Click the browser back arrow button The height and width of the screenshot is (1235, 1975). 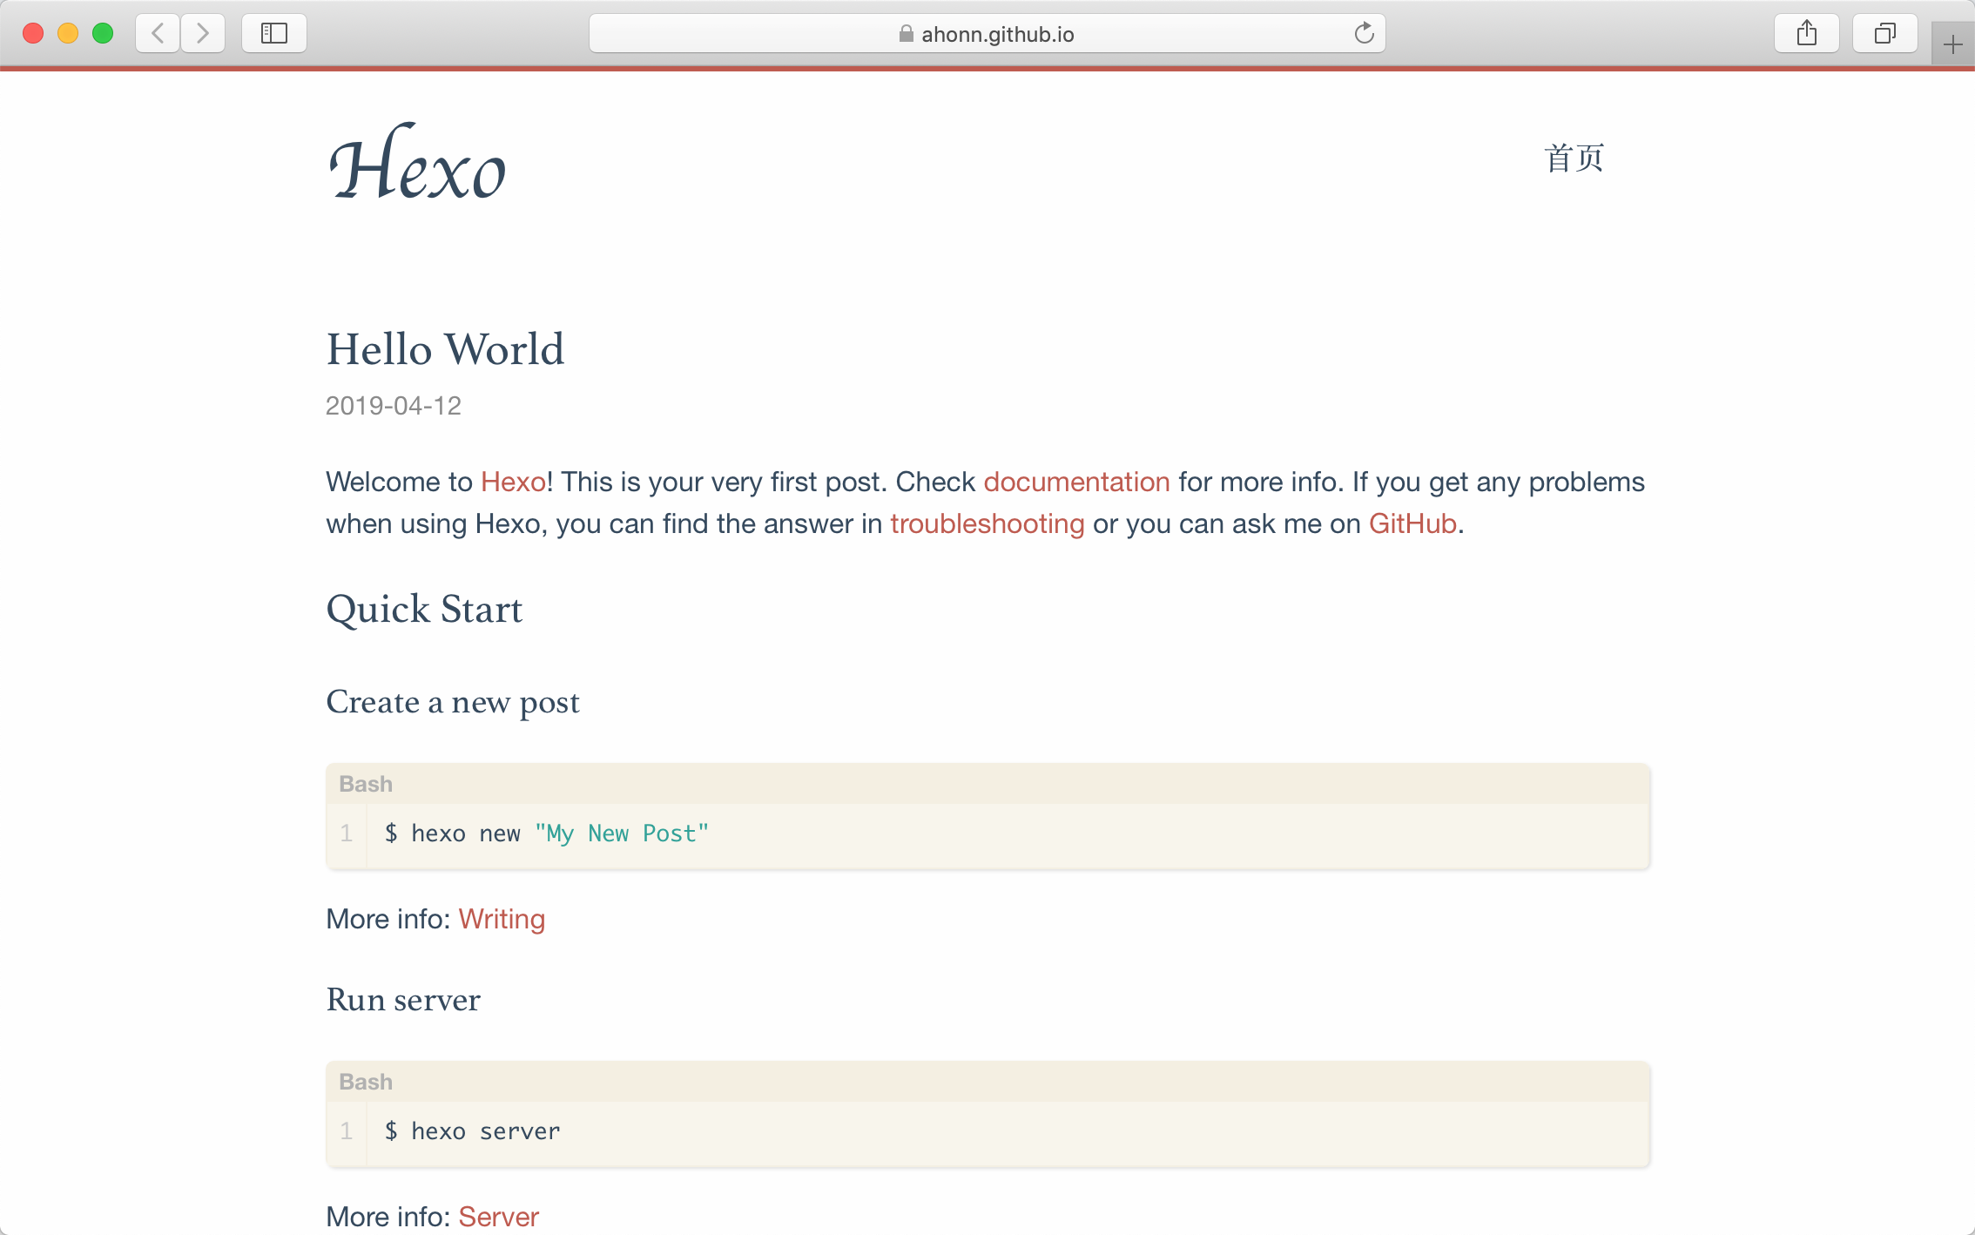pos(158,34)
